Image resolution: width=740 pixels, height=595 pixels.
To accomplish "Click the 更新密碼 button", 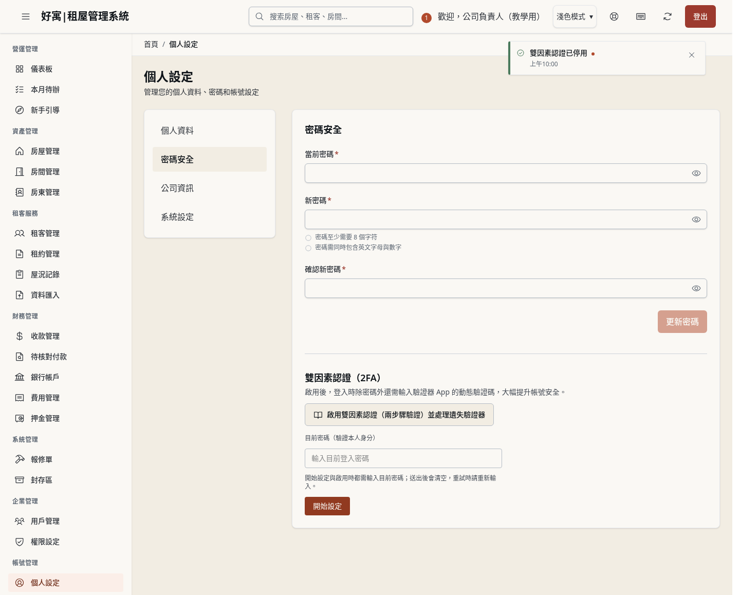I will point(682,322).
